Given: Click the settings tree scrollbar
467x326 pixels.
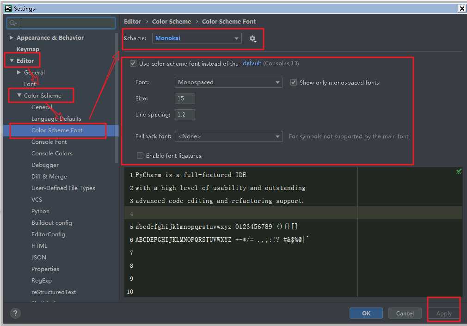Looking at the screenshot, I should [x=116, y=98].
